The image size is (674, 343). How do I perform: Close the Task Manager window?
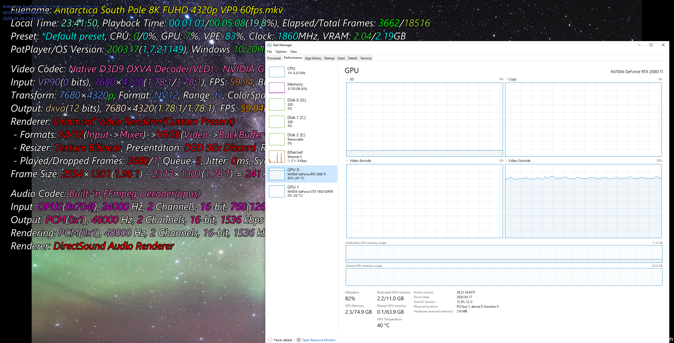(x=663, y=45)
